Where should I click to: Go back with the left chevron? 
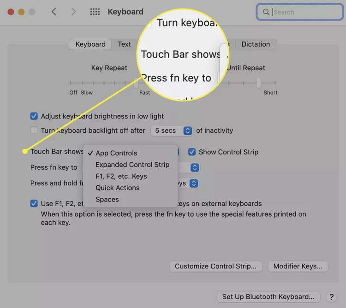[x=54, y=12]
